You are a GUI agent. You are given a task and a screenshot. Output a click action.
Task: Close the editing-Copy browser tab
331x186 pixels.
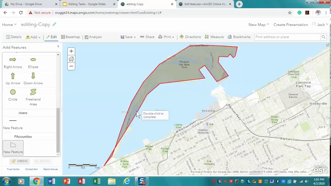(172, 4)
